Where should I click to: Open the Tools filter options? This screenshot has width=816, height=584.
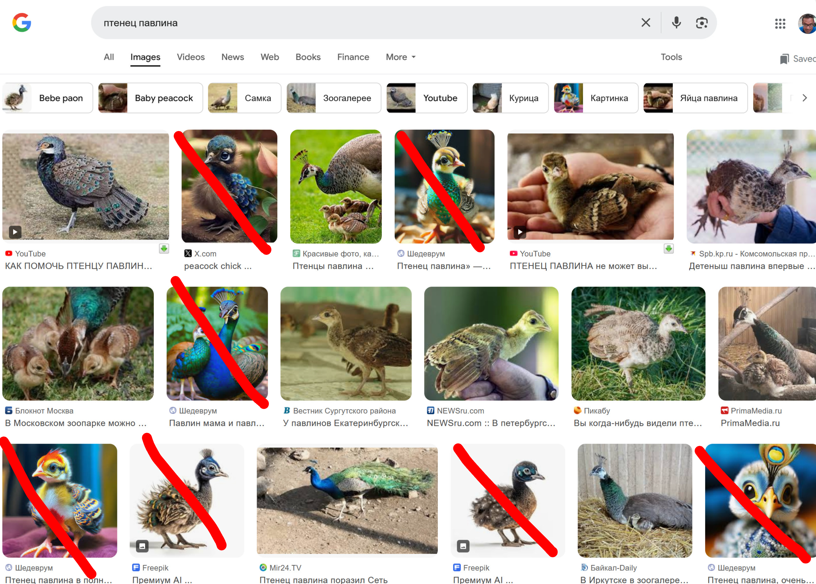(671, 57)
